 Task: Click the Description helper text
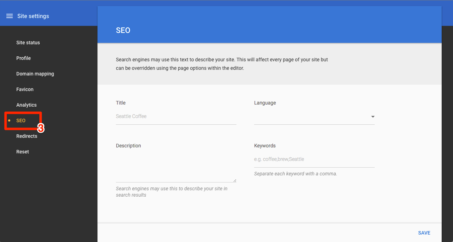click(172, 192)
